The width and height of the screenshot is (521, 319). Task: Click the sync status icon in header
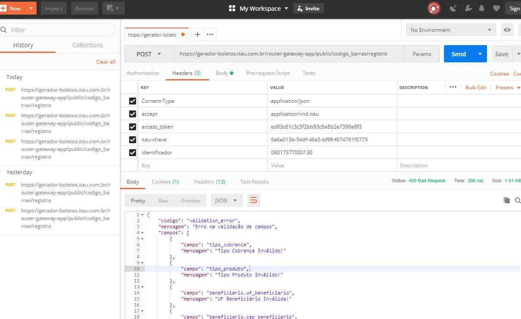tap(434, 8)
